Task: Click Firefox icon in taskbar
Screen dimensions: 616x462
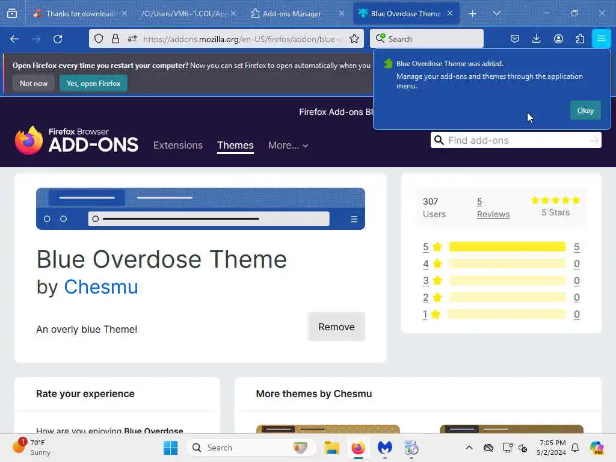Action: (x=359, y=448)
